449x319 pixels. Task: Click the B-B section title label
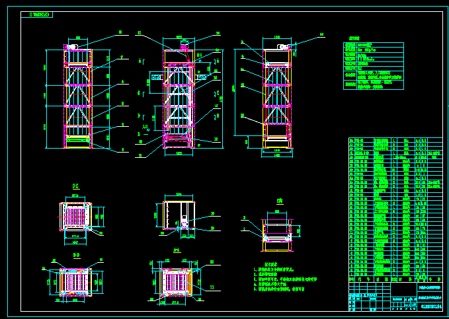click(77, 255)
